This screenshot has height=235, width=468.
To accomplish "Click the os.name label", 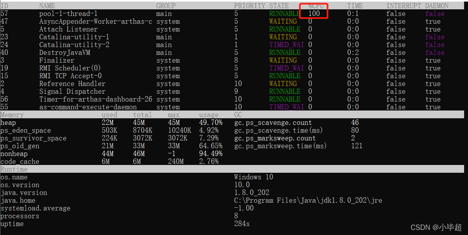I will tap(14, 177).
